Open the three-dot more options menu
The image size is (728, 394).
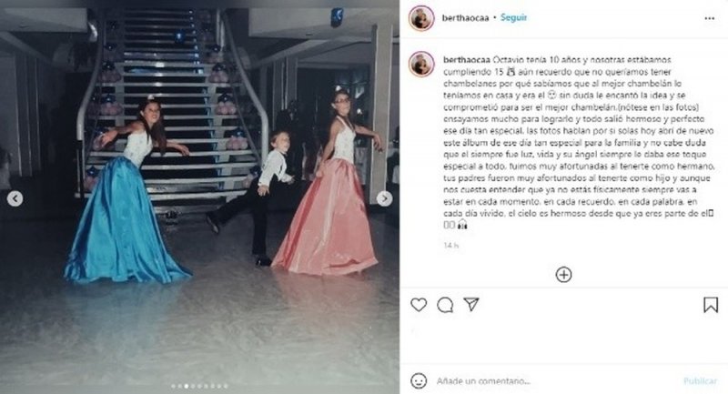coord(709,18)
